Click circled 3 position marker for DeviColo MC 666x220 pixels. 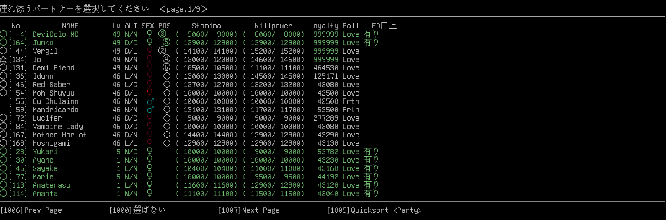[163, 34]
